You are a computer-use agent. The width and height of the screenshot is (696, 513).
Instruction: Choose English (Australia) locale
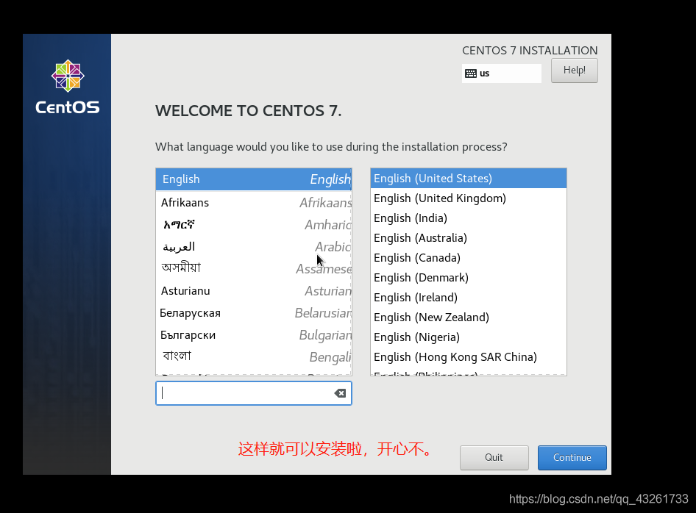(x=468, y=238)
